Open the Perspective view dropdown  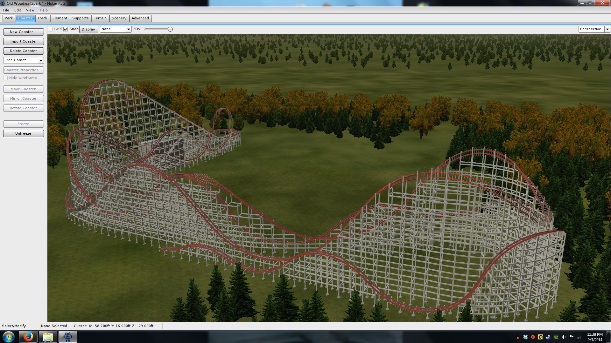tap(607, 29)
